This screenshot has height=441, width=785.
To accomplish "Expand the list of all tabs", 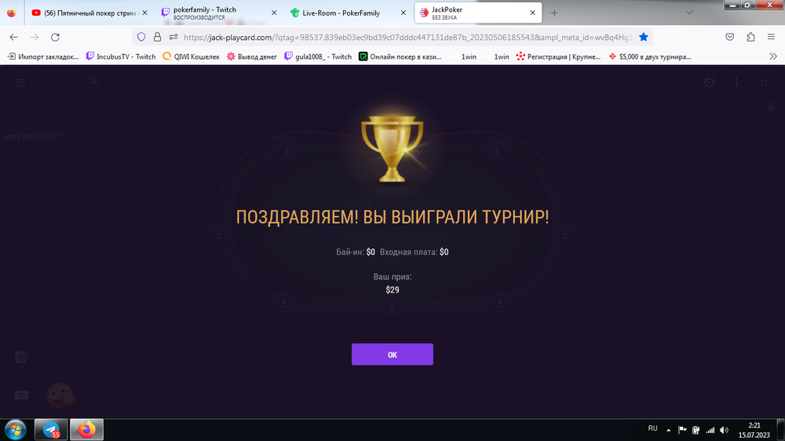I will 689,13.
